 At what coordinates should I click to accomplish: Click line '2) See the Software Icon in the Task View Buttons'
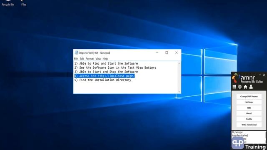pyautogui.click(x=115, y=67)
